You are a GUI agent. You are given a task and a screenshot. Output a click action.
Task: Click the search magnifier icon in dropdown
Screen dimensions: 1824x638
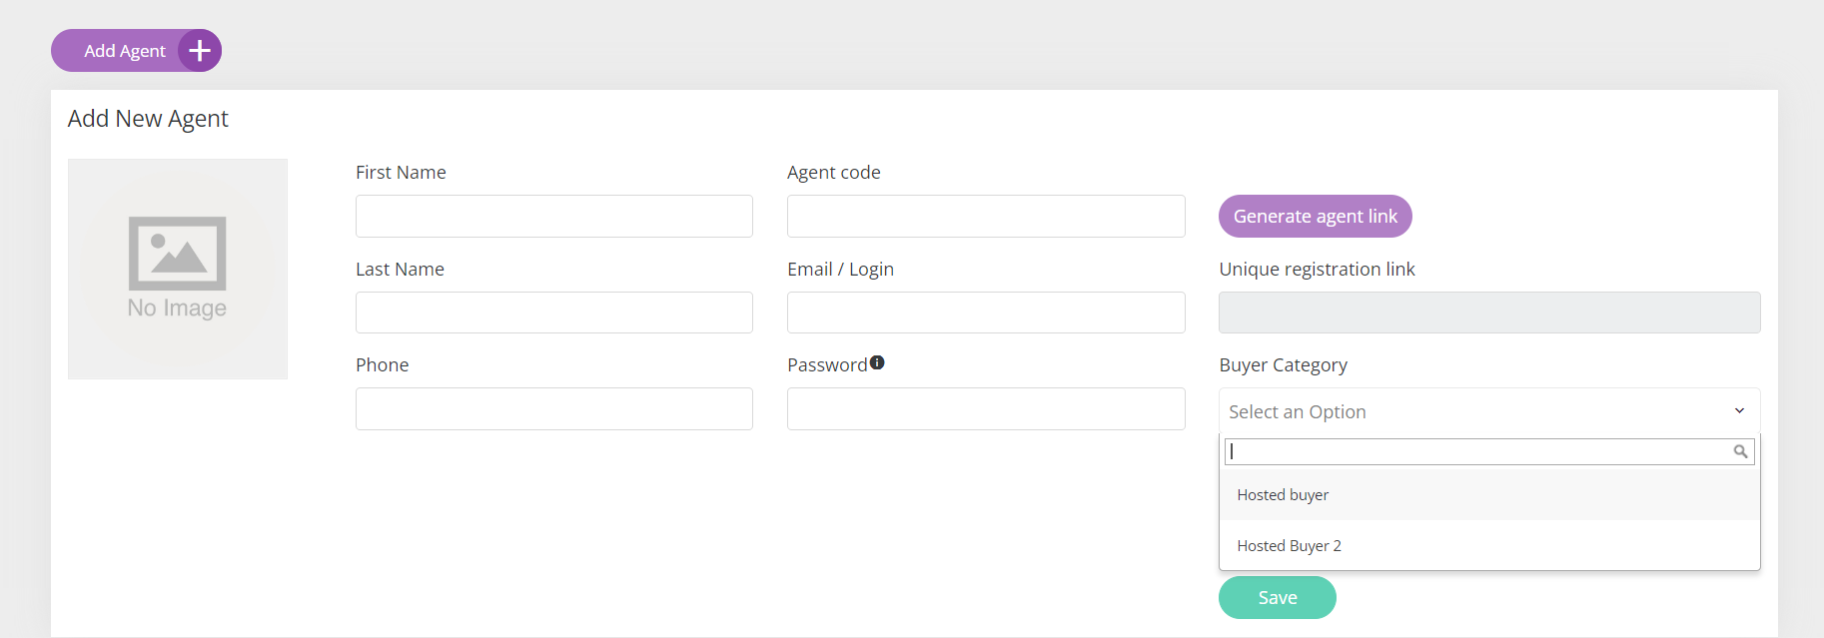tap(1740, 451)
